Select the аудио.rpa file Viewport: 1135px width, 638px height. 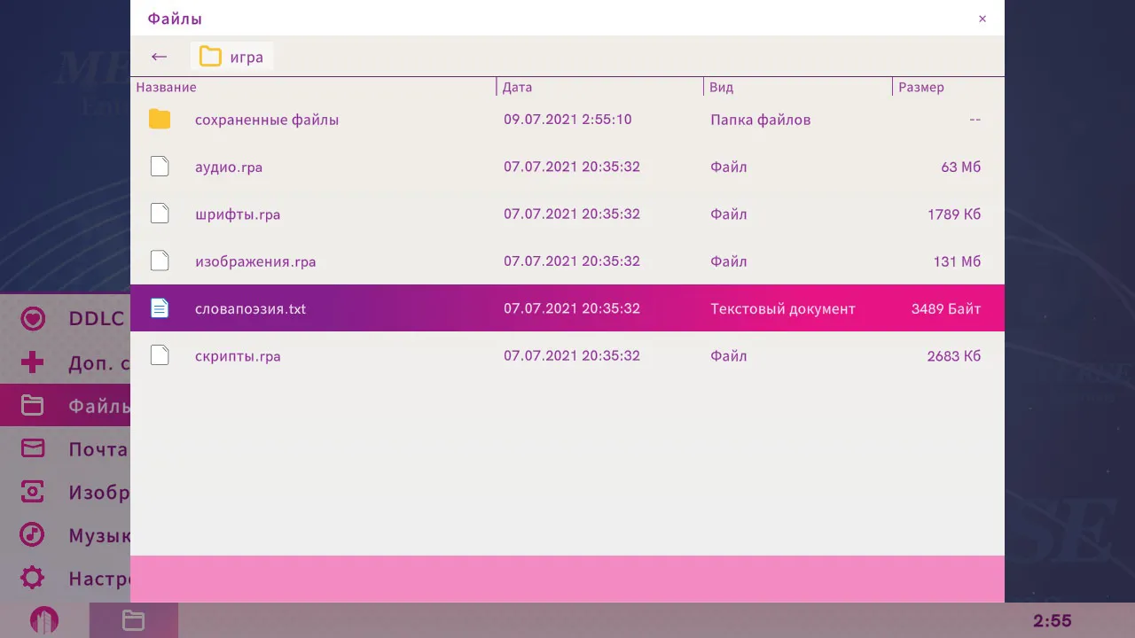click(229, 167)
